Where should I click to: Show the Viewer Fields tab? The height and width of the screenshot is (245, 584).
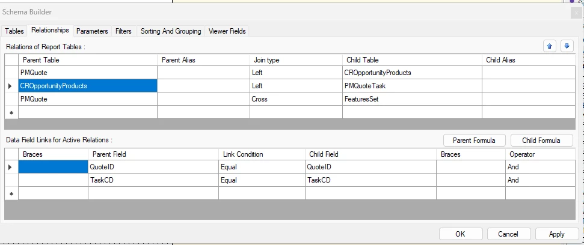click(227, 31)
